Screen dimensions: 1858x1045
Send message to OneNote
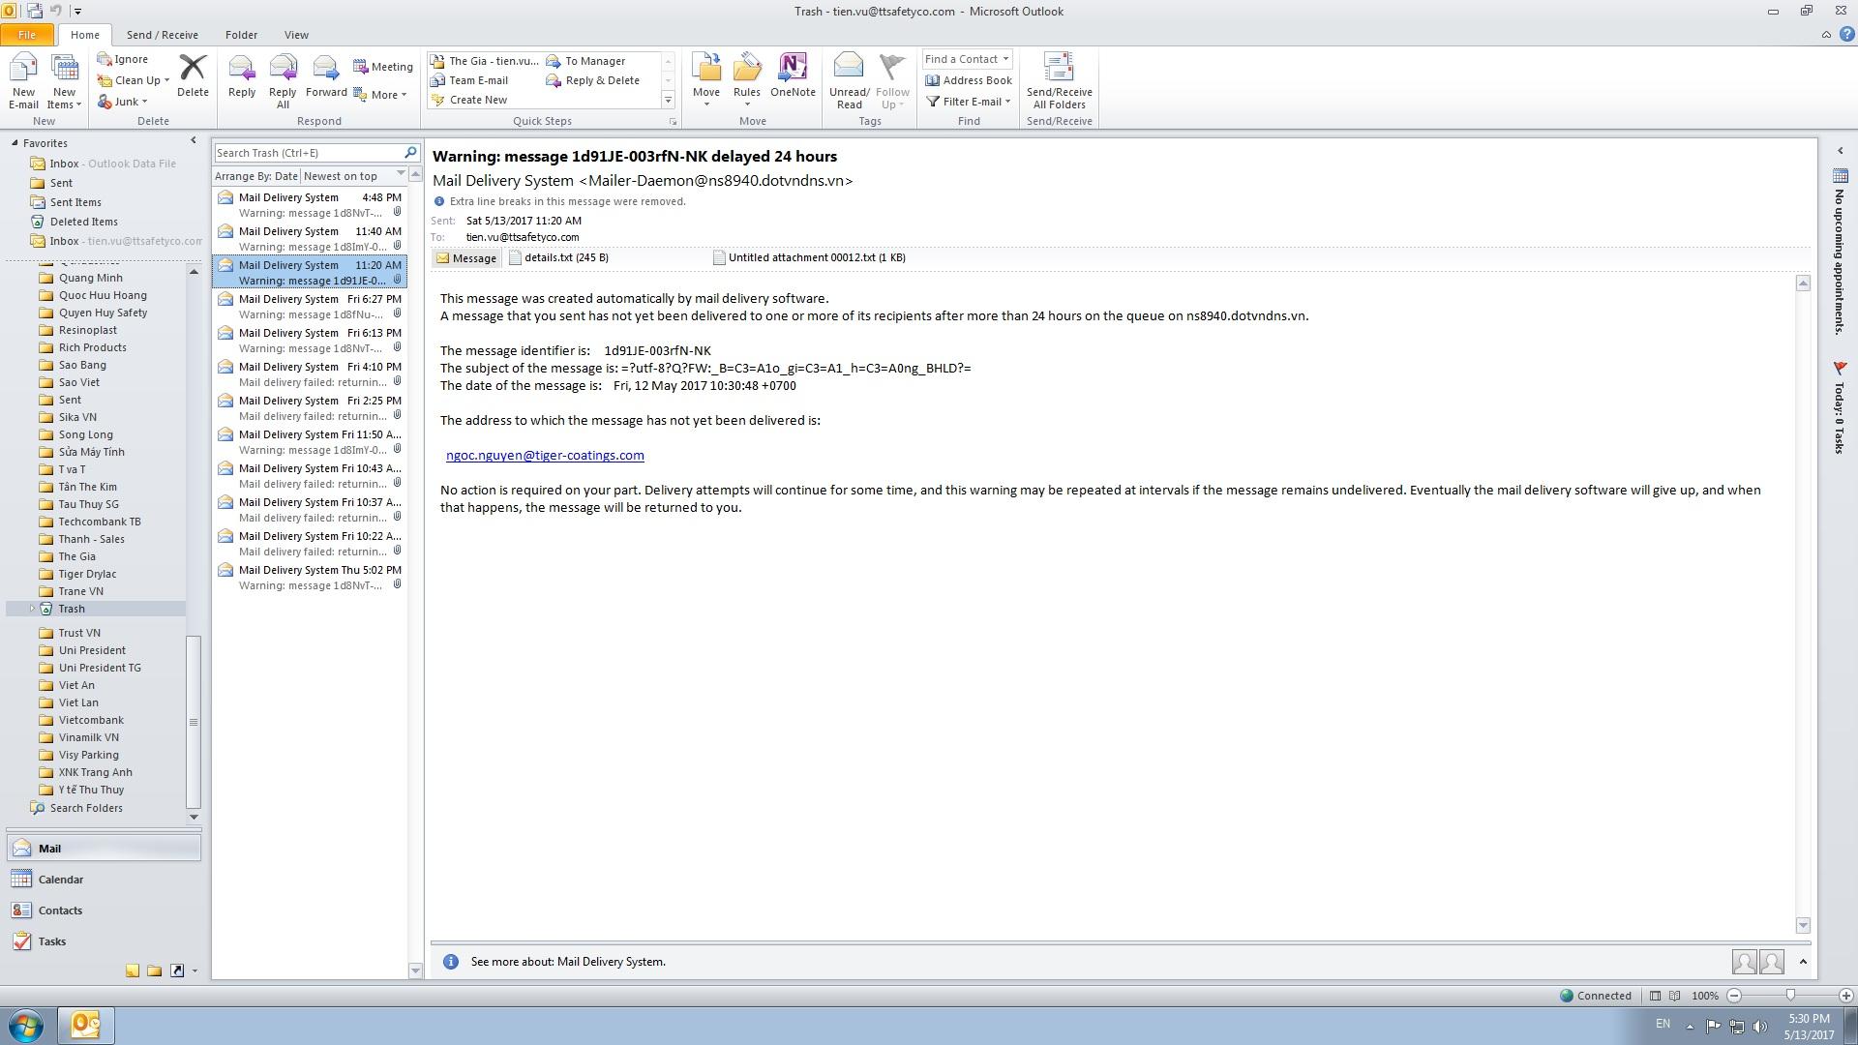tap(793, 75)
